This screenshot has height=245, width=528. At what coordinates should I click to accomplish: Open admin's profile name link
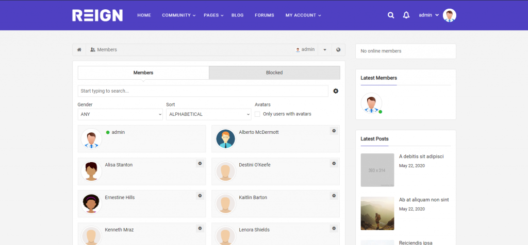pyautogui.click(x=118, y=132)
